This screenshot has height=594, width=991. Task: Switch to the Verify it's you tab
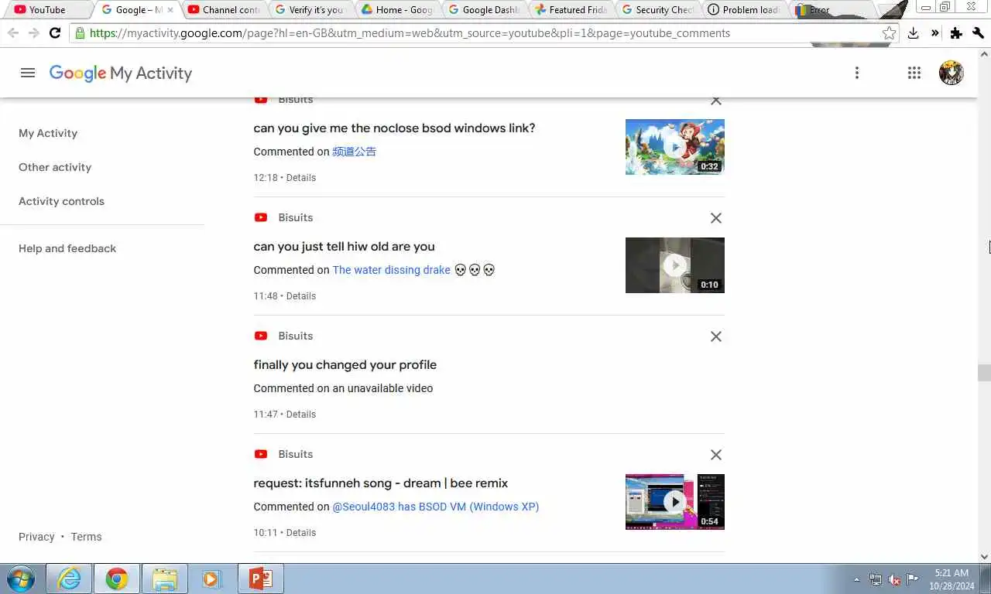(x=310, y=10)
